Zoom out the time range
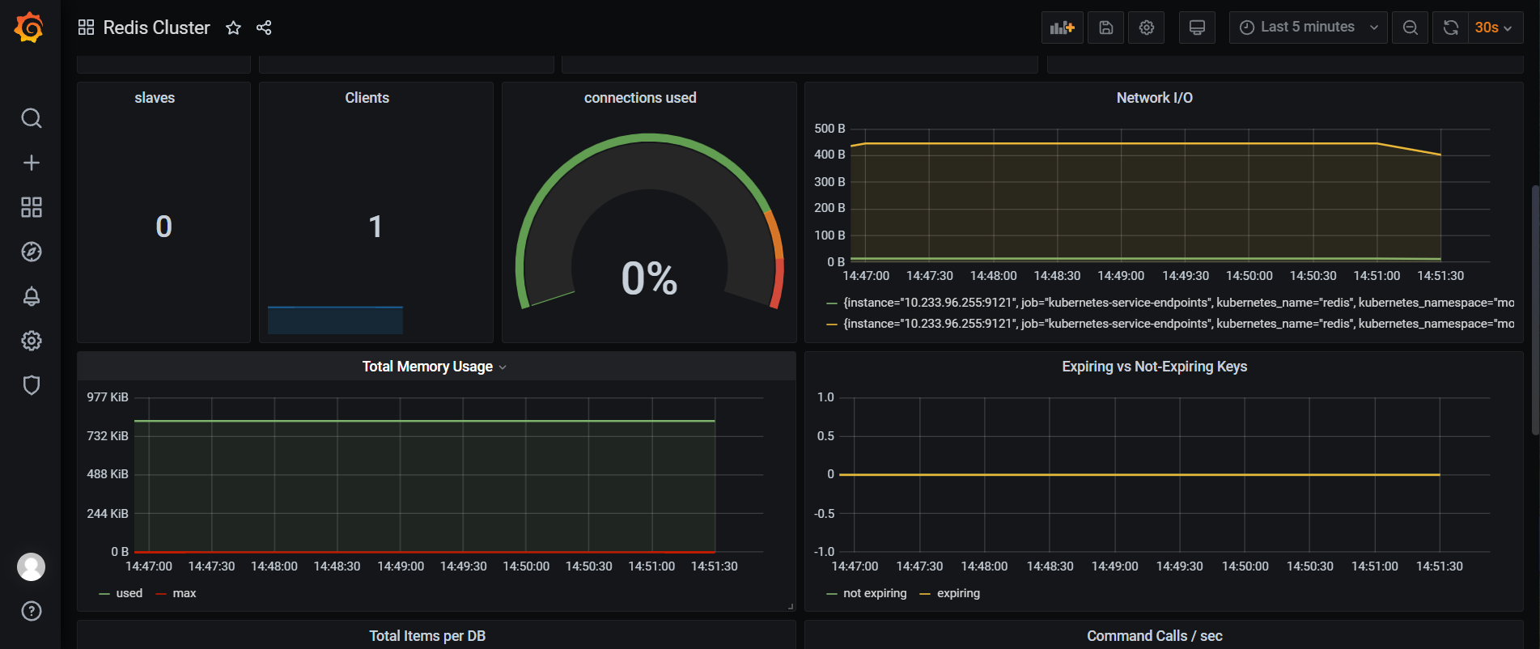Image resolution: width=1540 pixels, height=649 pixels. (1410, 28)
